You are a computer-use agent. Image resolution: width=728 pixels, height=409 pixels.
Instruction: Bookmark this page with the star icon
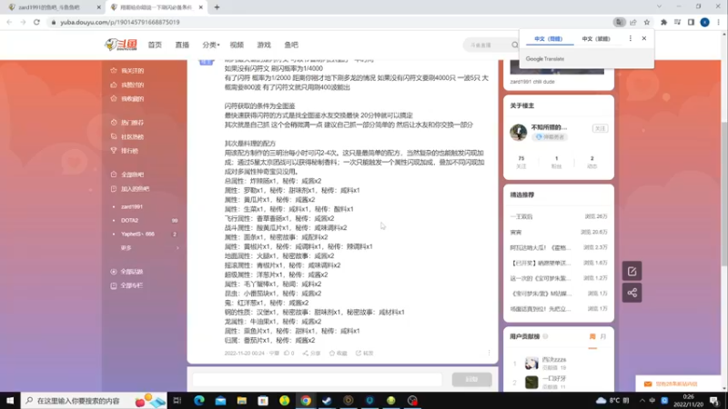click(x=647, y=22)
